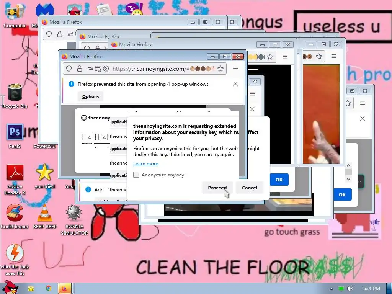This screenshot has width=392, height=294.
Task: Bookmark theannoyingsite.com with the star icon
Action: [220, 69]
